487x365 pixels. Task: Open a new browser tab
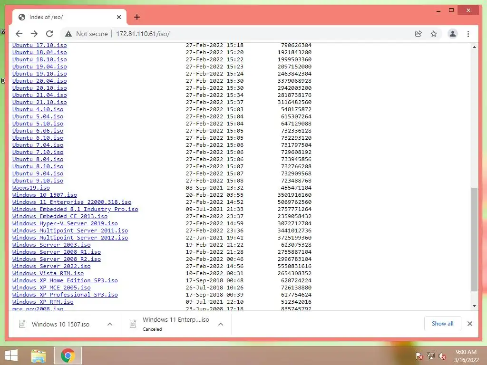point(136,17)
